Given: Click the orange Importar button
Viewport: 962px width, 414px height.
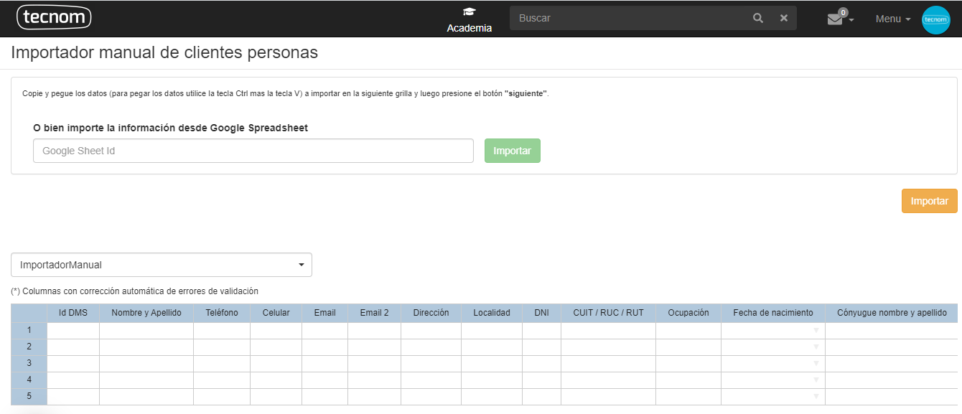Looking at the screenshot, I should pos(930,201).
